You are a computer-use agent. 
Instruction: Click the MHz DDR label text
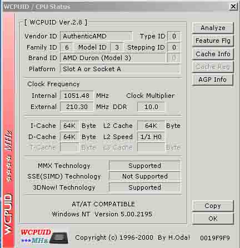[112, 107]
